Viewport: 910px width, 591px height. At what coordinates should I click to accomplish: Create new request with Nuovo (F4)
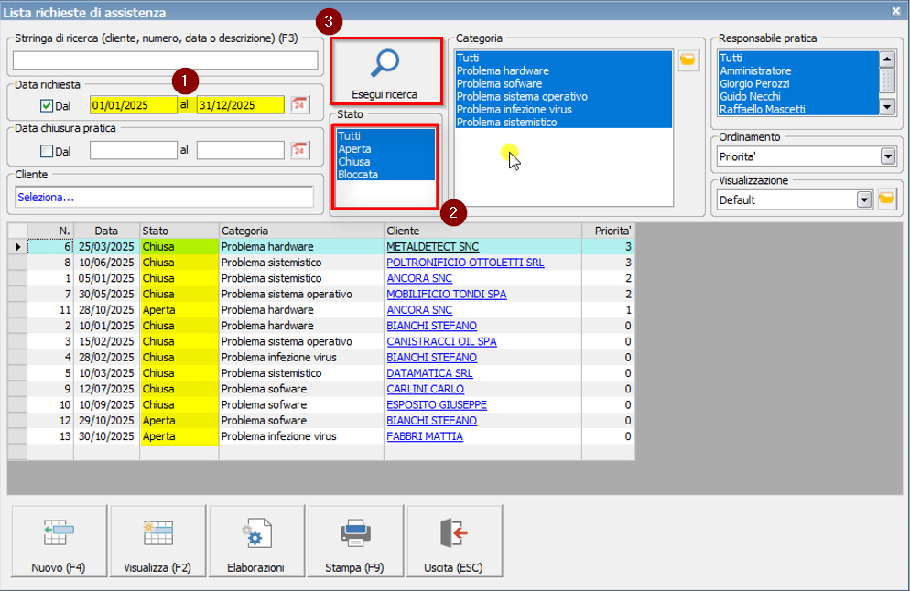click(59, 542)
